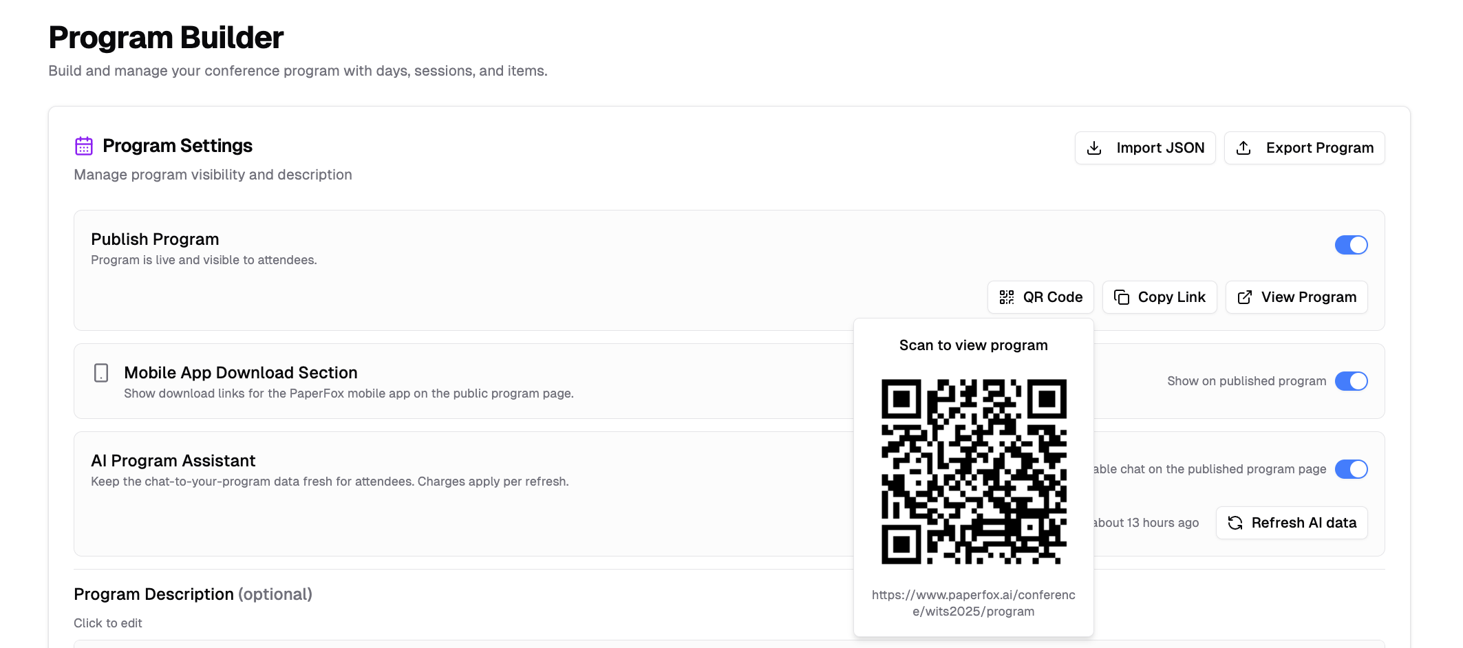This screenshot has height=648, width=1463.
Task: Click the Program Description (optional) label
Action: [193, 594]
